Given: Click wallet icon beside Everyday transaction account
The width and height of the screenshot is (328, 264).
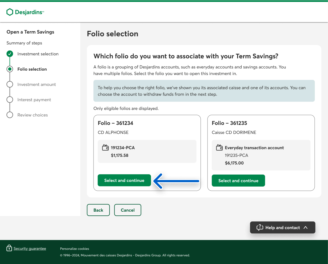Looking at the screenshot, I should (219, 148).
